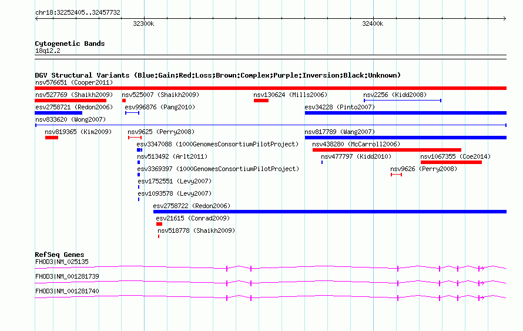Open the nsv518778 (Shaikh2009) label
The width and height of the screenshot is (523, 331).
(196, 230)
